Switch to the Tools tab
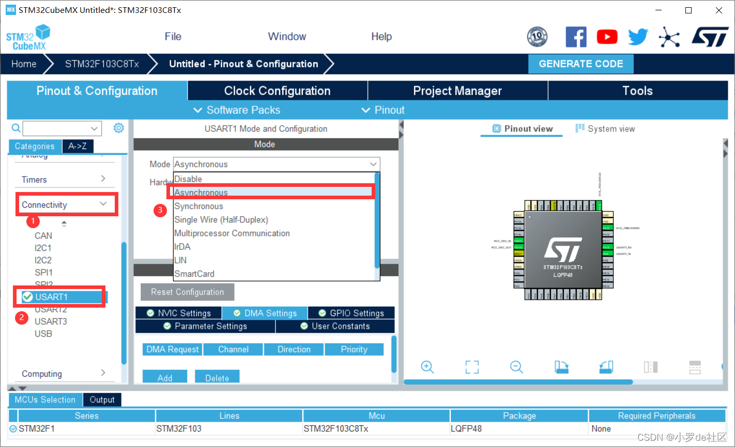Image resolution: width=735 pixels, height=447 pixels. click(x=637, y=91)
